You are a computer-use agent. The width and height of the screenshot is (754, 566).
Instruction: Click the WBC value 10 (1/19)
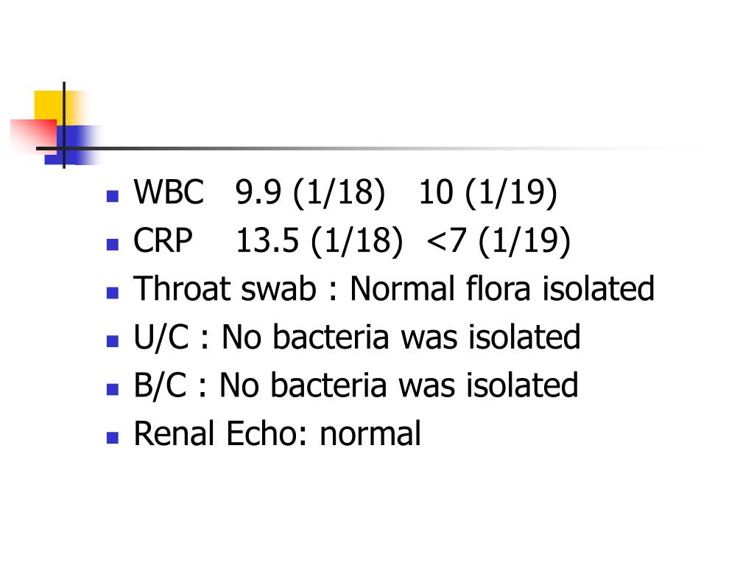click(x=488, y=193)
